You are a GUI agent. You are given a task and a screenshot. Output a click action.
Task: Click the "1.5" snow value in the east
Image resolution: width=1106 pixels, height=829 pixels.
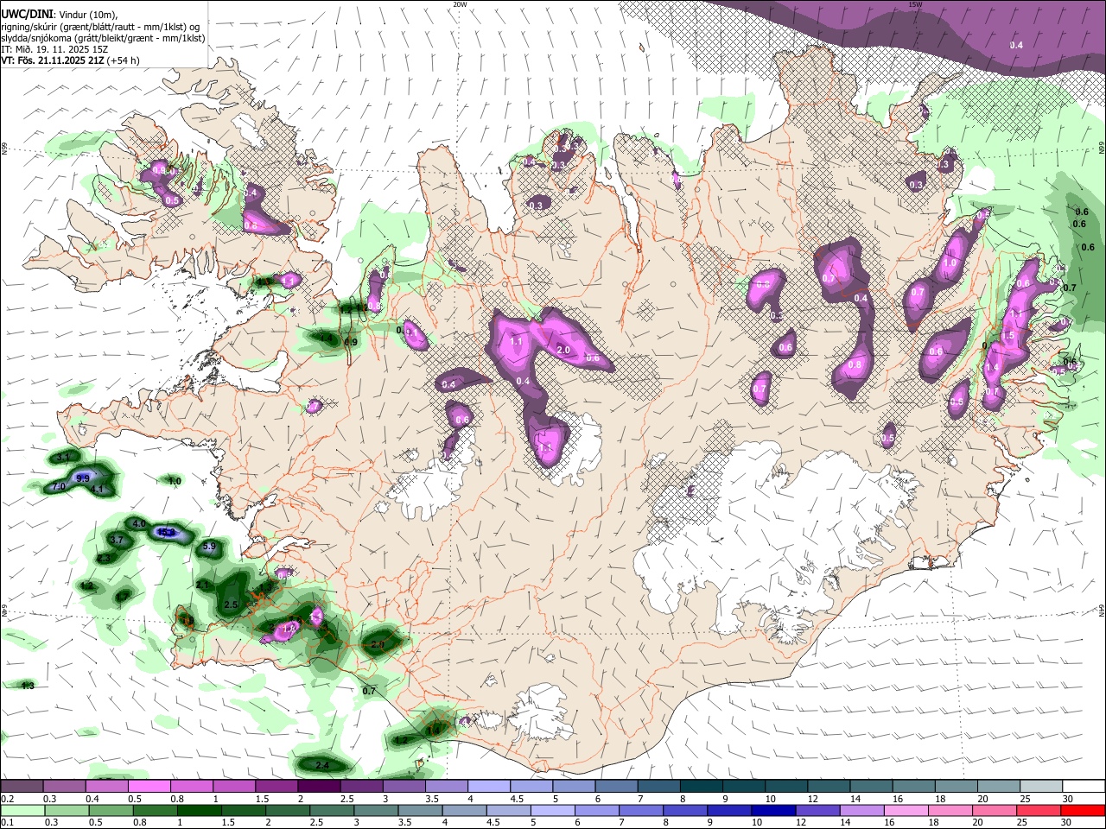[1007, 336]
